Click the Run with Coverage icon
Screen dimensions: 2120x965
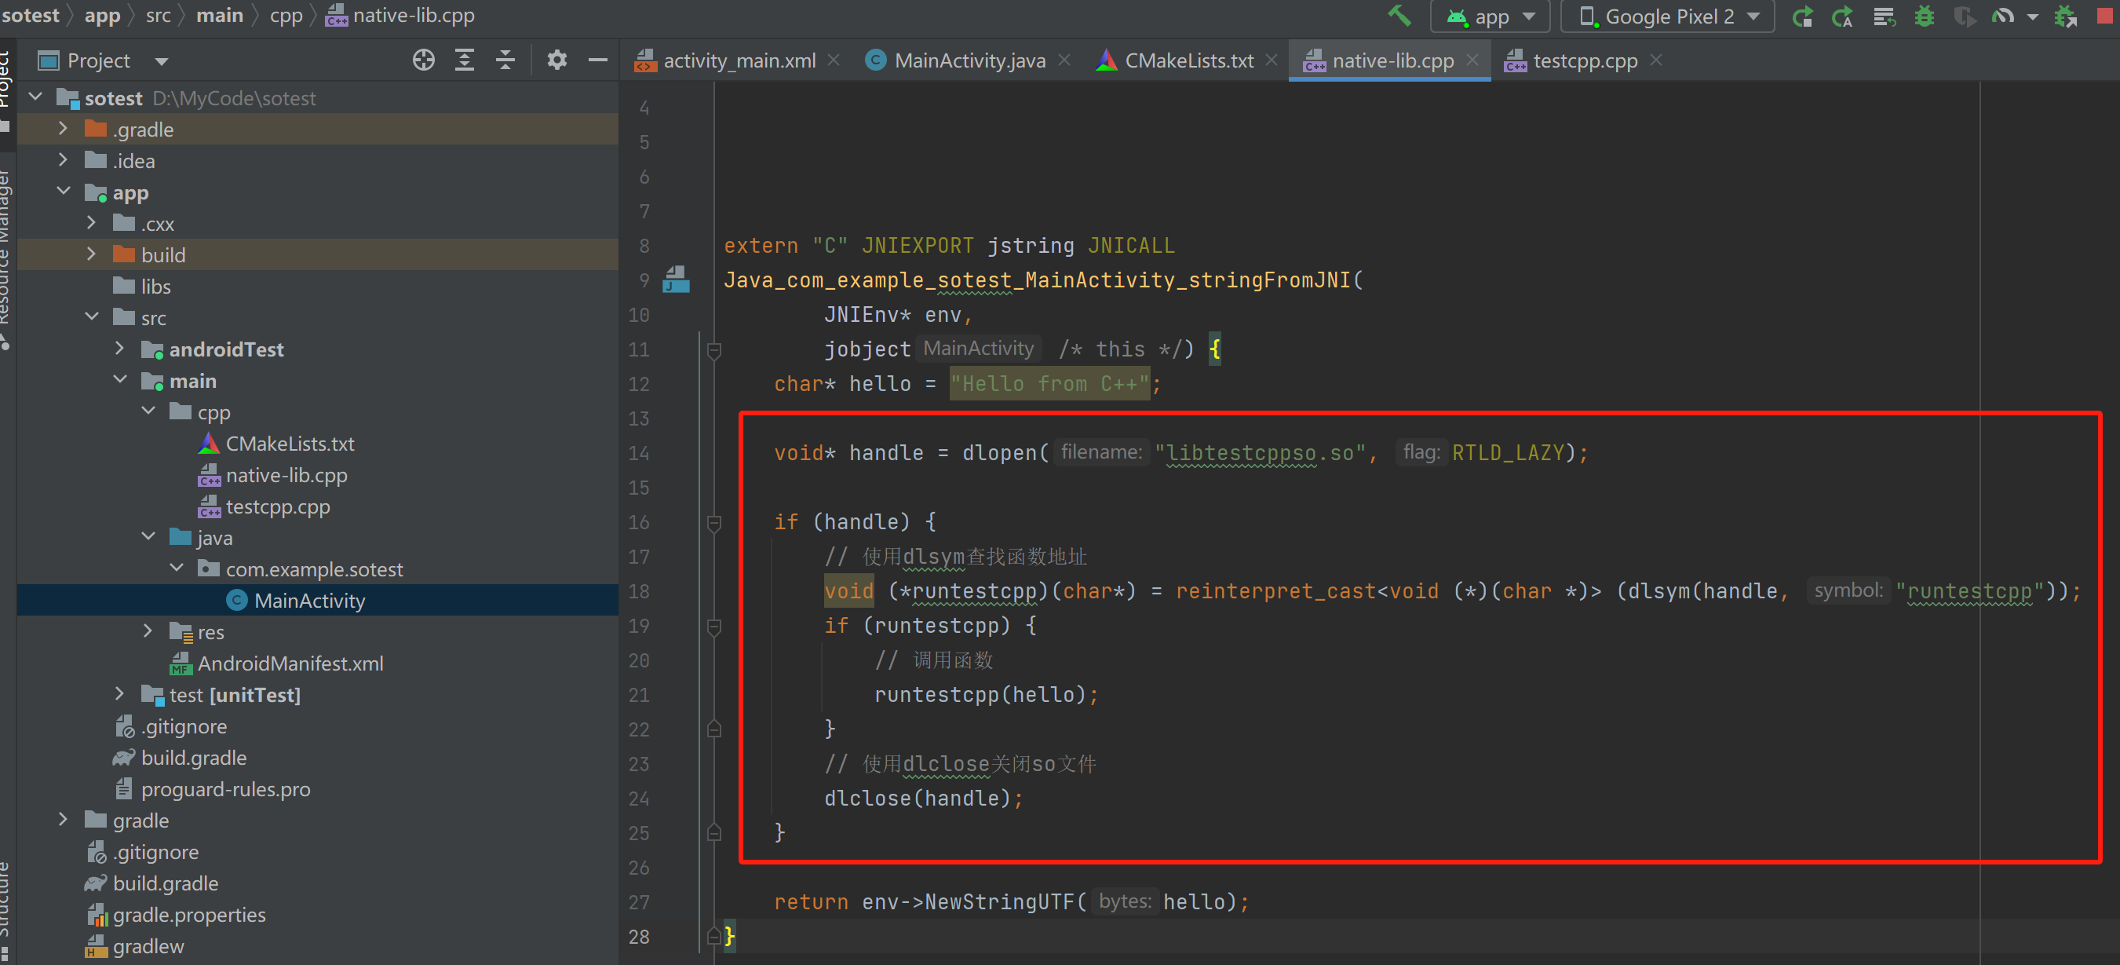coord(1965,16)
